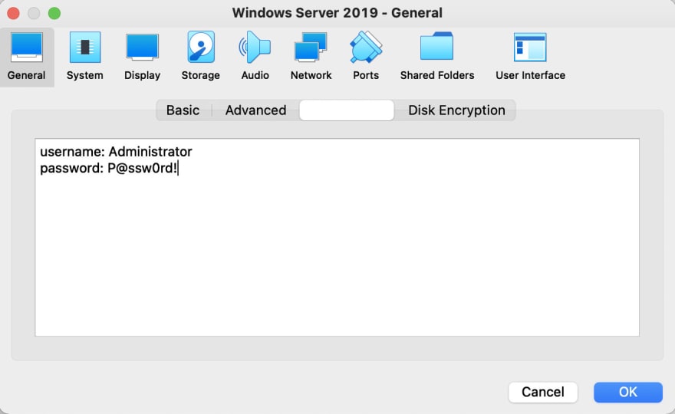Open the Storage settings section
This screenshot has width=675, height=414.
(201, 58)
